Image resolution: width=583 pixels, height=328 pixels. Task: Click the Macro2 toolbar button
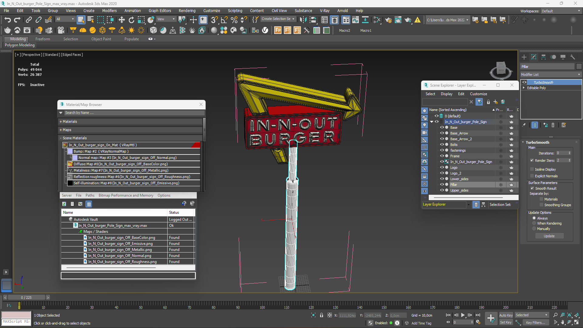tap(345, 30)
